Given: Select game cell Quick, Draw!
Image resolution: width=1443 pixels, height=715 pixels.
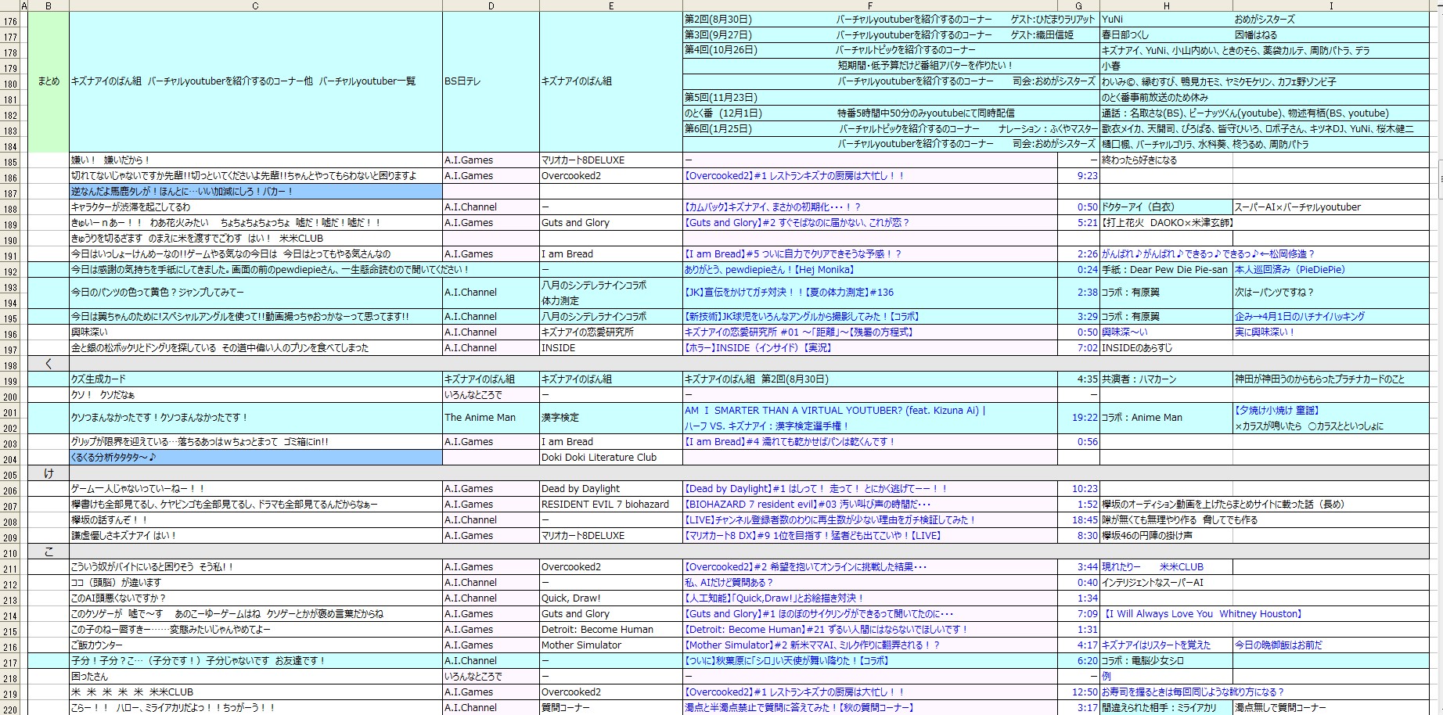Looking at the screenshot, I should pyautogui.click(x=611, y=598).
